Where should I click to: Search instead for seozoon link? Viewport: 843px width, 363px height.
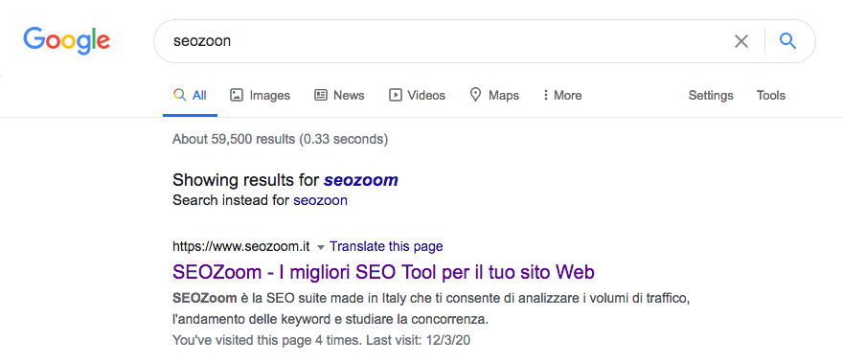[x=320, y=200]
